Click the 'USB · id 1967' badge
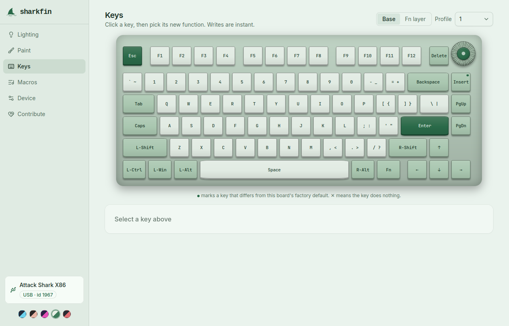The height and width of the screenshot is (326, 509). 38,295
